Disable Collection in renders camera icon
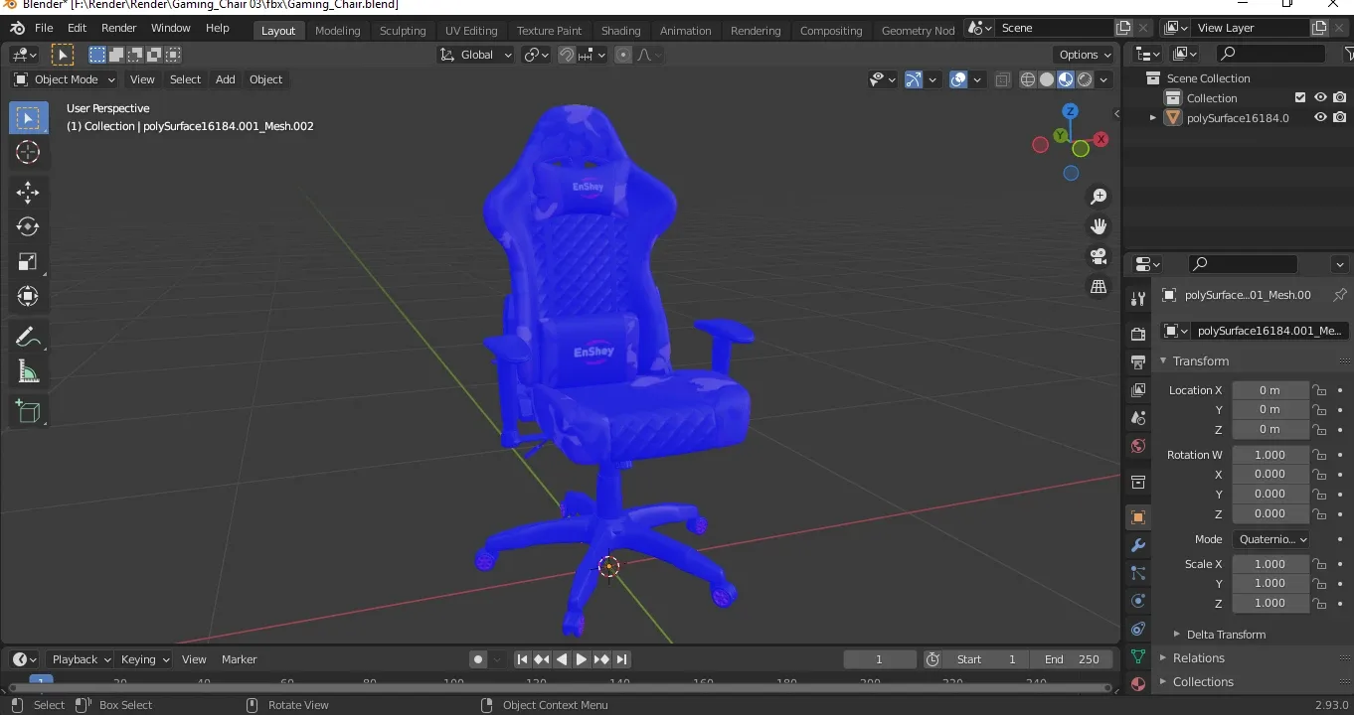 click(x=1340, y=97)
